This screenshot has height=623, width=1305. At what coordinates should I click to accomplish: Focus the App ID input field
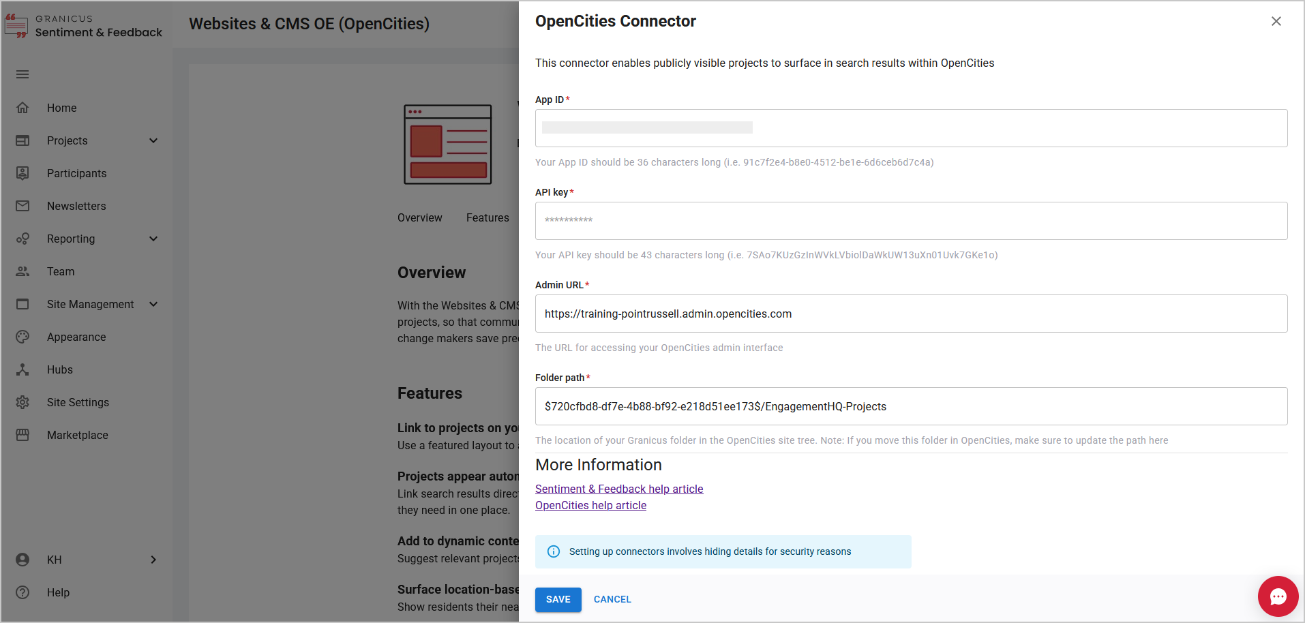[x=911, y=128]
